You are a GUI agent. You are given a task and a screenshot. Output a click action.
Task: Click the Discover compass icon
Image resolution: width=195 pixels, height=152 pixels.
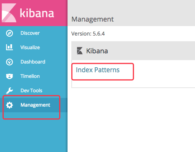click(9, 33)
